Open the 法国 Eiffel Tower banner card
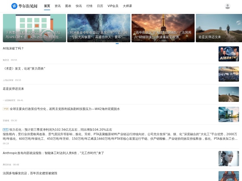242x181 pixels. [163, 28]
